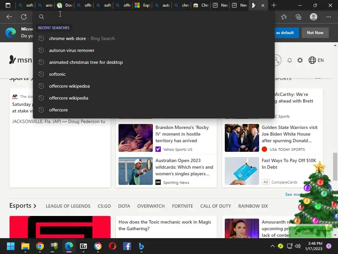Screen dimensions: 338x254
Task: Pick offercore wikipedia suggestion
Action: pyautogui.click(x=154, y=98)
